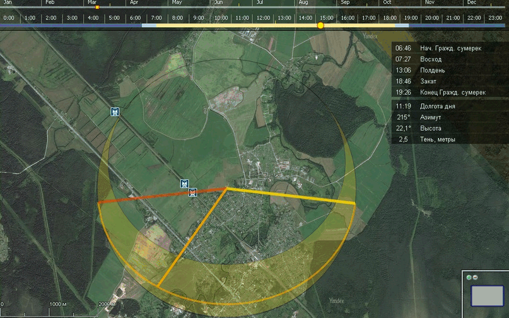Screen dimensions: 509x318
Task: Select Sep on the month timeline
Action: pyautogui.click(x=345, y=3)
